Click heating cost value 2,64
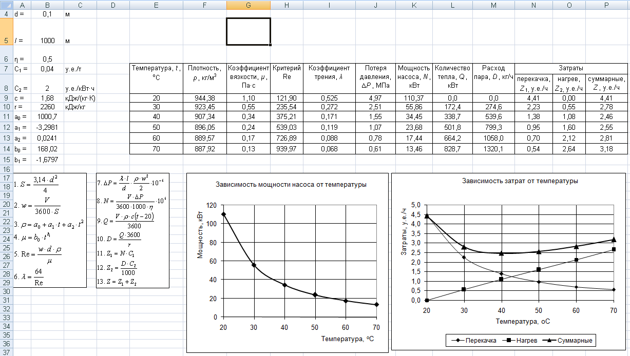 tap(569, 149)
